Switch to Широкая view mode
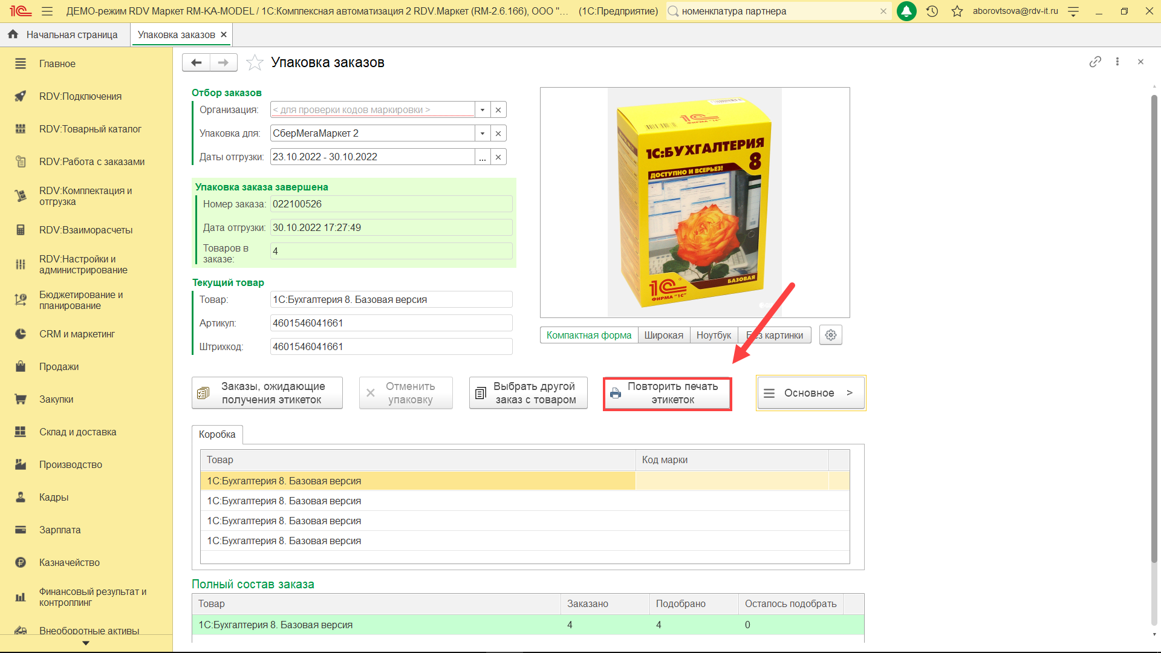Image resolution: width=1161 pixels, height=653 pixels. 663,335
